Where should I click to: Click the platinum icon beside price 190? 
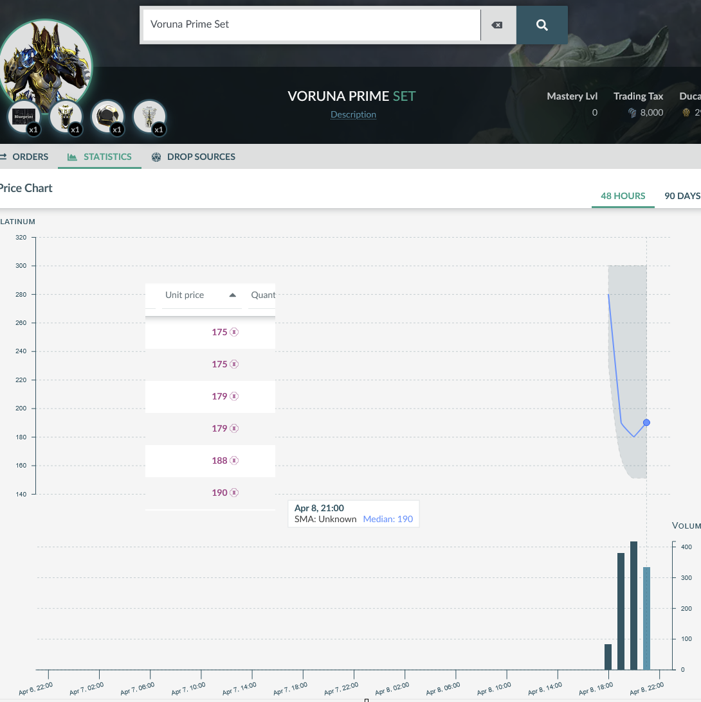click(234, 493)
